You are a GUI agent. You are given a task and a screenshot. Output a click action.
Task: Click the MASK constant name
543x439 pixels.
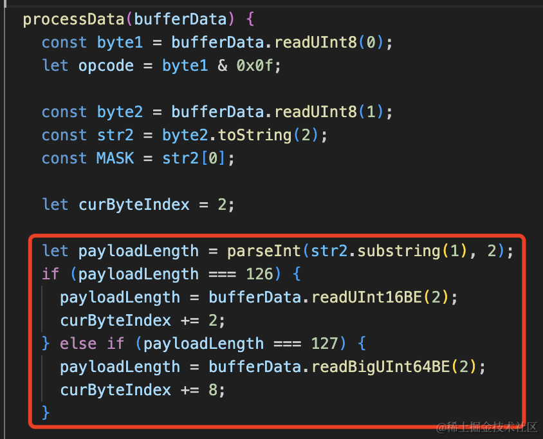click(115, 158)
